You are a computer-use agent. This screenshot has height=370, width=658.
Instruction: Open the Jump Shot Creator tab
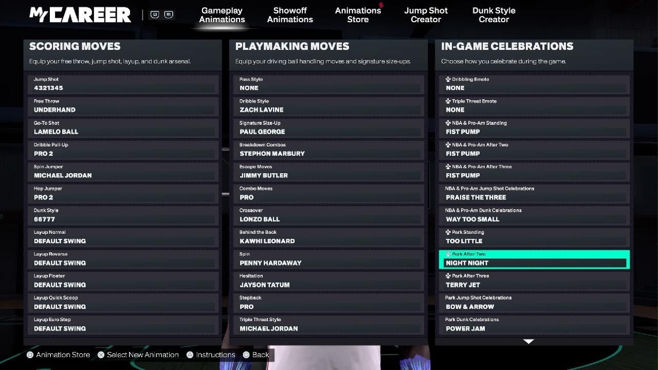click(426, 15)
